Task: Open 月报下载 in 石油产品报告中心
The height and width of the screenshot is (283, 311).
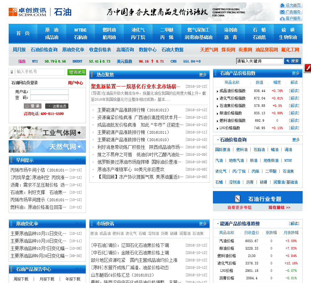Action: point(47,279)
